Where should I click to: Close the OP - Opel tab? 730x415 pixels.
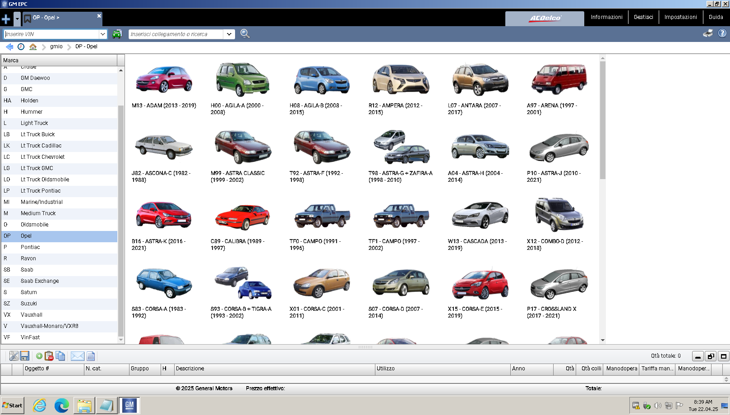(99, 16)
